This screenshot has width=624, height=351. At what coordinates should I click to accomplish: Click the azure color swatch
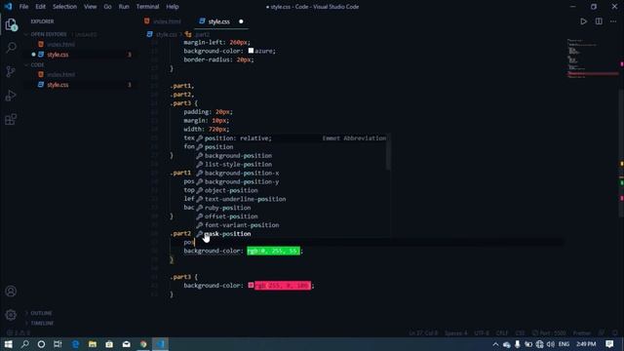click(251, 51)
